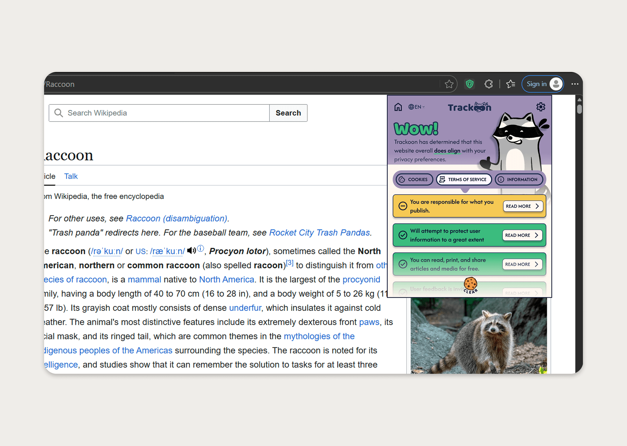The image size is (627, 446).
Task: Open Raccoon (disambiguation) link
Action: (x=177, y=218)
